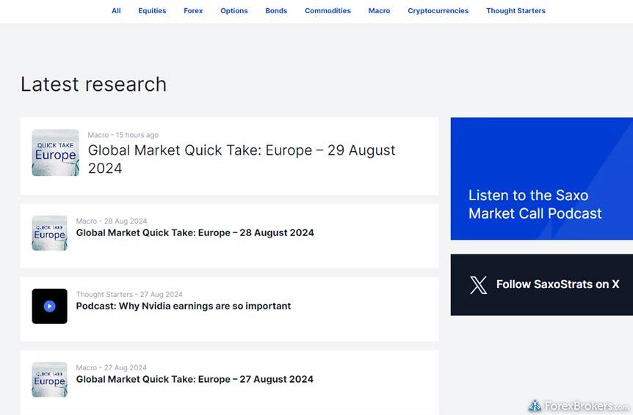Click the 28 August Quick Take Europe thumbnail
The height and width of the screenshot is (415, 633).
coord(49,233)
